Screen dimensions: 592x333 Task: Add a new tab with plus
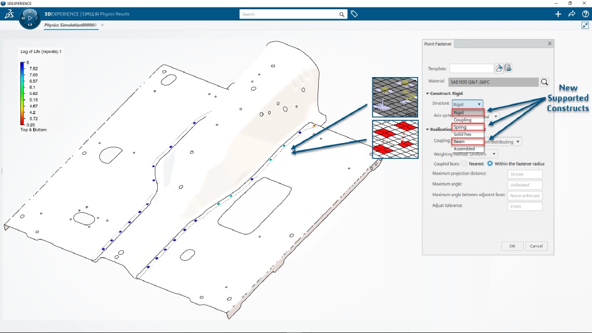102,25
